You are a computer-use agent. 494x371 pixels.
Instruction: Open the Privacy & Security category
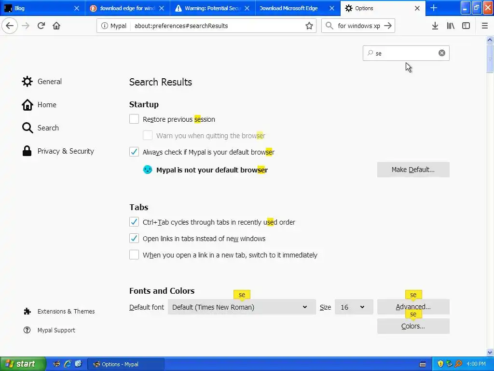click(x=58, y=151)
